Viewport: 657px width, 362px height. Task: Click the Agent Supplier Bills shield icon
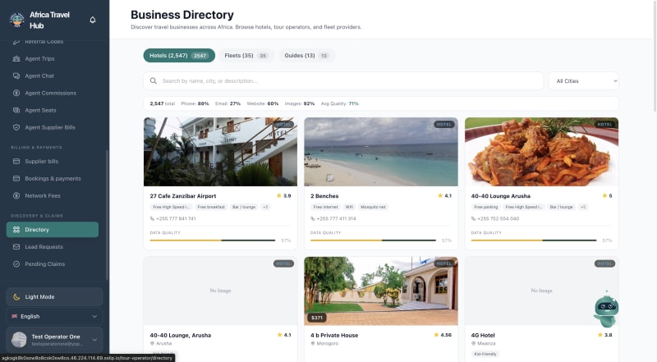coord(16,127)
